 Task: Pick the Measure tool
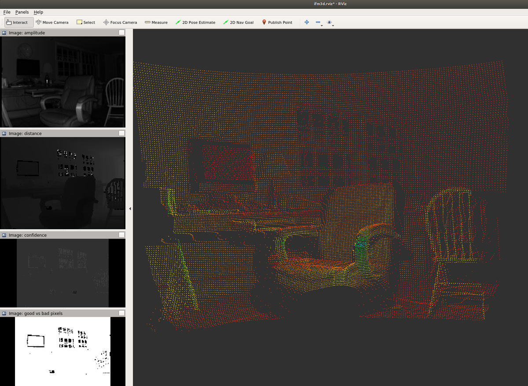point(156,22)
